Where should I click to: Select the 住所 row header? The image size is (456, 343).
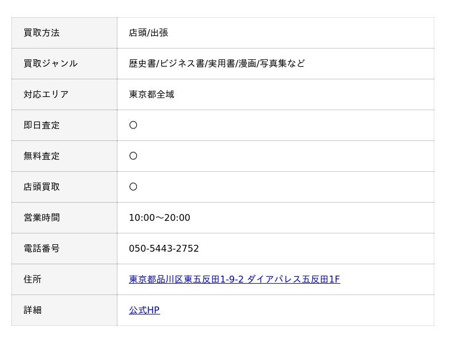[x=32, y=279]
